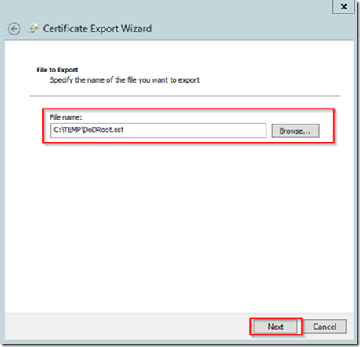Click the Certificate Export Wizard certificate icon
The image size is (360, 347).
pos(33,28)
